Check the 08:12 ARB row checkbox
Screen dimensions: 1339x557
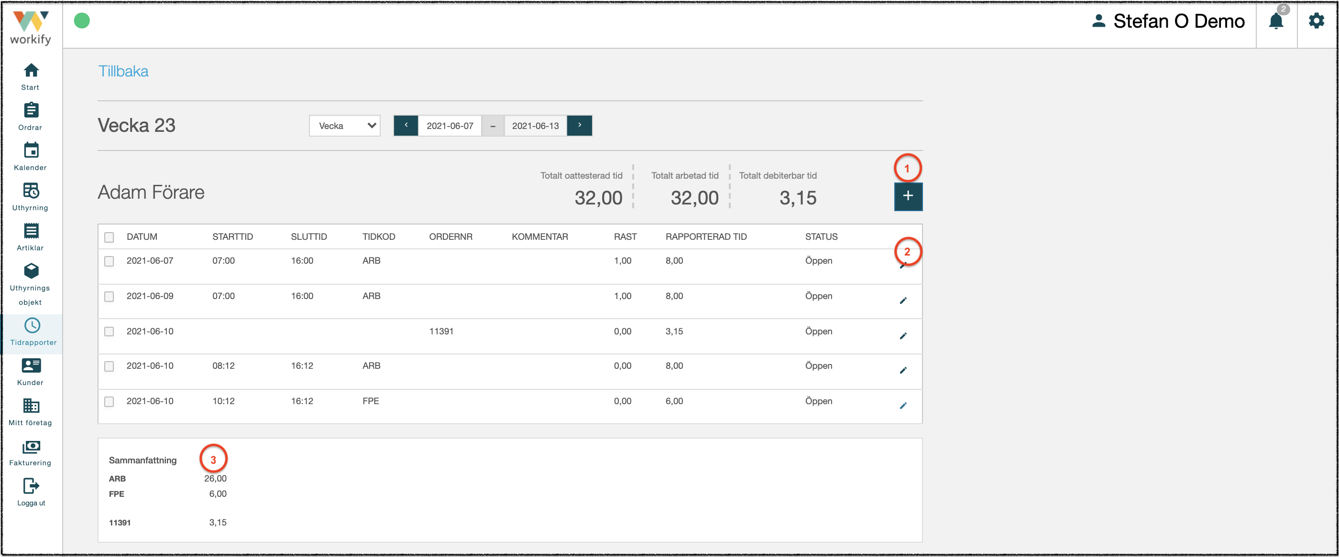click(x=109, y=366)
